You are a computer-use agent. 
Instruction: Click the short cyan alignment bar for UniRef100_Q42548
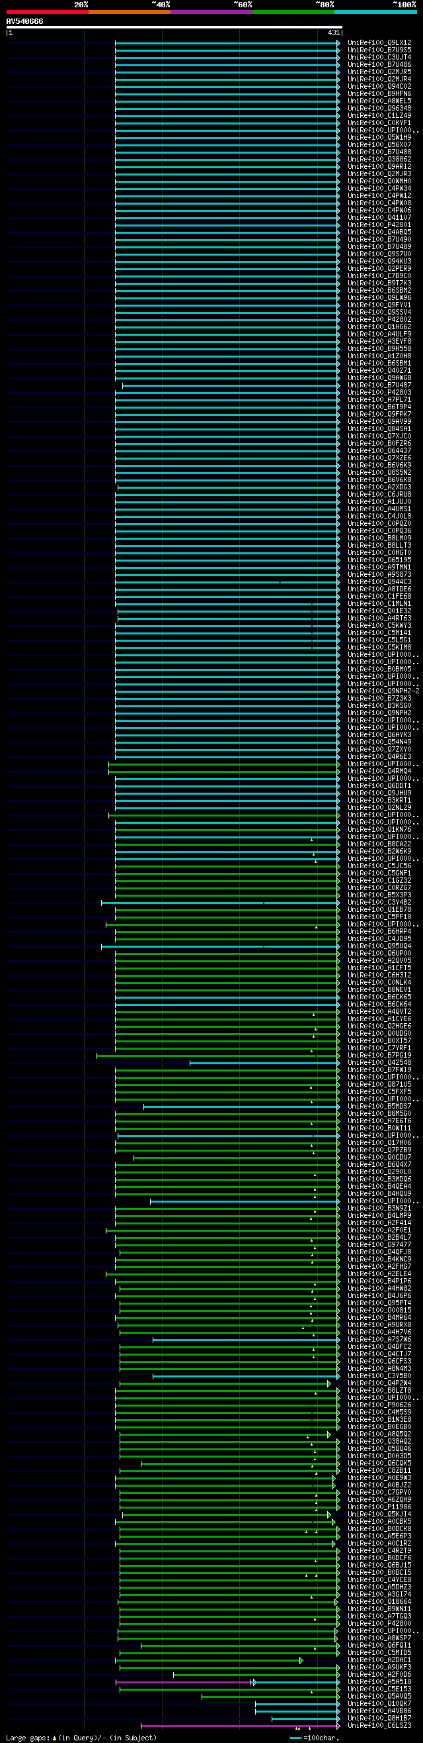point(265,1063)
